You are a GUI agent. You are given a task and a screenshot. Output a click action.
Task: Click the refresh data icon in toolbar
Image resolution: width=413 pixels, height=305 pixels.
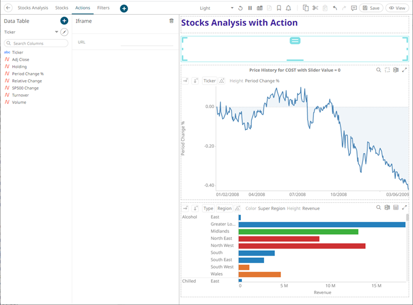240,8
